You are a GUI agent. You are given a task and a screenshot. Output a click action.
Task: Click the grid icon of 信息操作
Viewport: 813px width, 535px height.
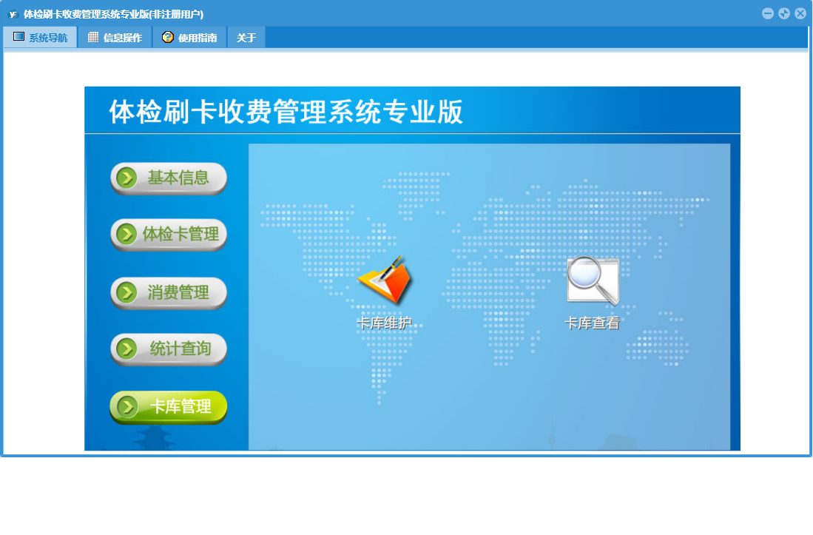tap(92, 37)
